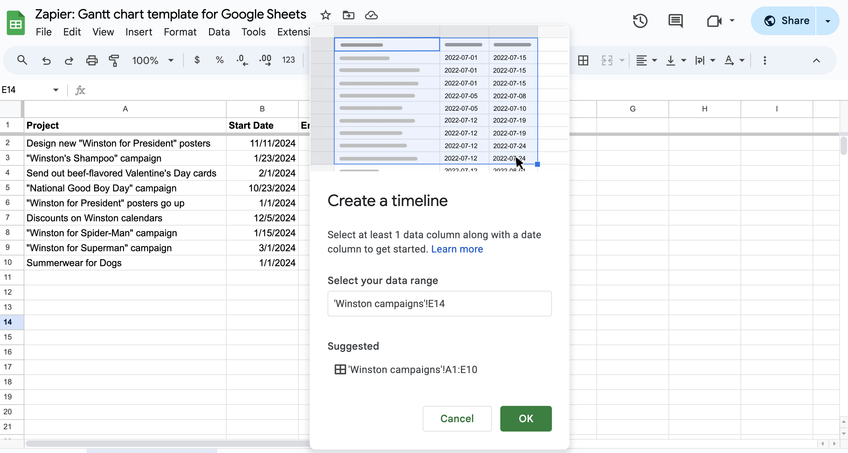The image size is (848, 453).
Task: Decrease decimal places
Action: coord(242,60)
